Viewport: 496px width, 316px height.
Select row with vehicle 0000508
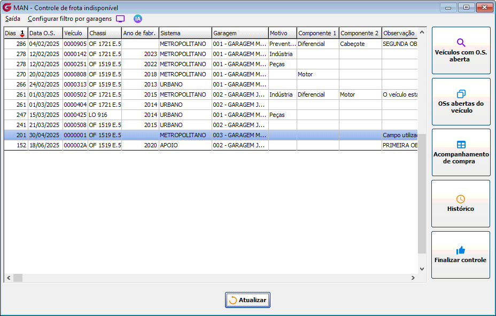coord(211,125)
